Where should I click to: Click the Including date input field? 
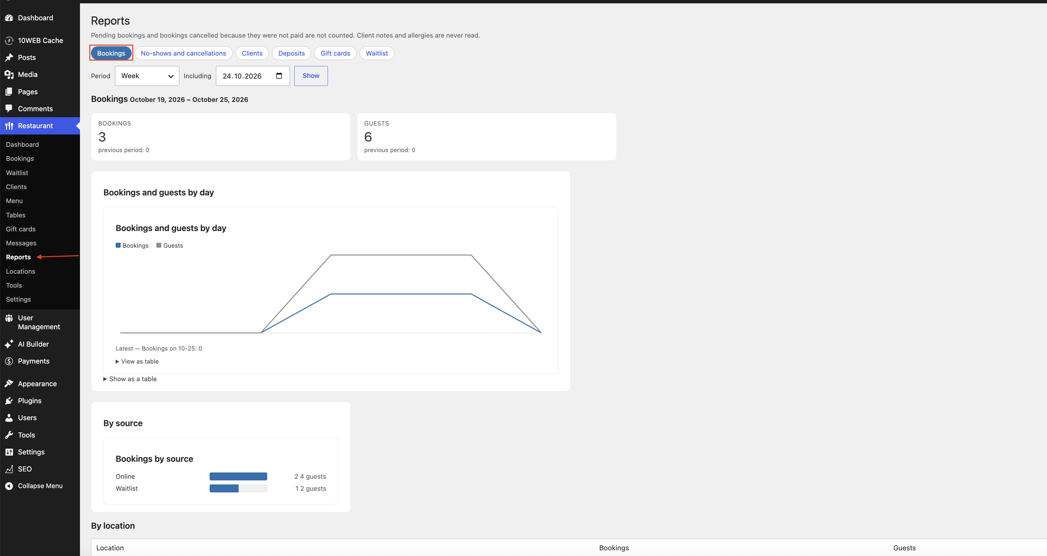pos(253,76)
